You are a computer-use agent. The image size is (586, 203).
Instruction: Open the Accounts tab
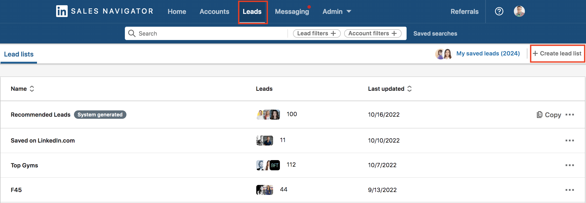[214, 12]
